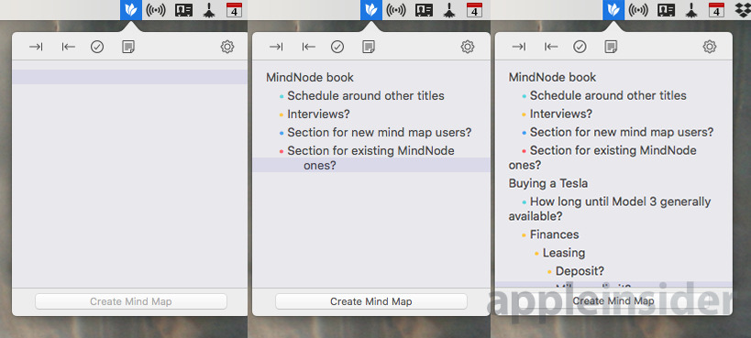Select 'Schedule around other titles' in the right panel
Screen dimensions: 751x338
tap(608, 96)
